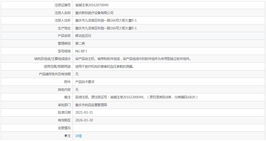The height and width of the screenshot is (141, 266).
Task: Click the 注册人住所 label
Action: (63, 21)
